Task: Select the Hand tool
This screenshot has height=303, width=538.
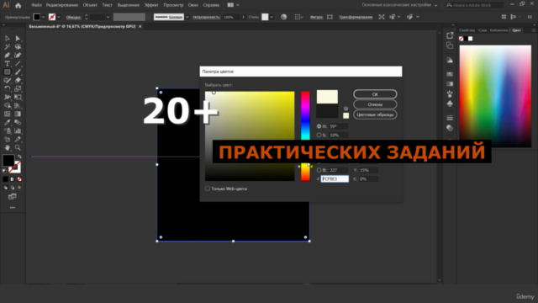Action: pyautogui.click(x=8, y=148)
